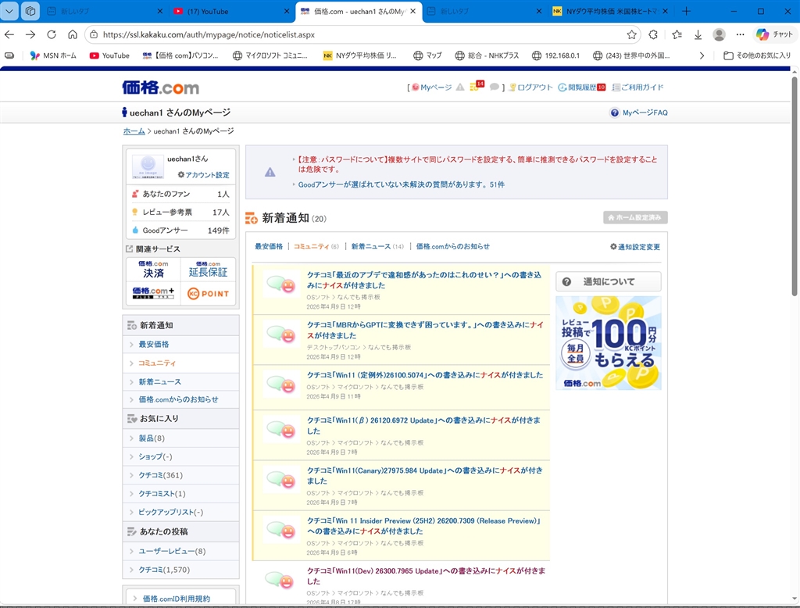Open 通知設定変更 notification settings
This screenshot has height=608, width=800.
(635, 247)
